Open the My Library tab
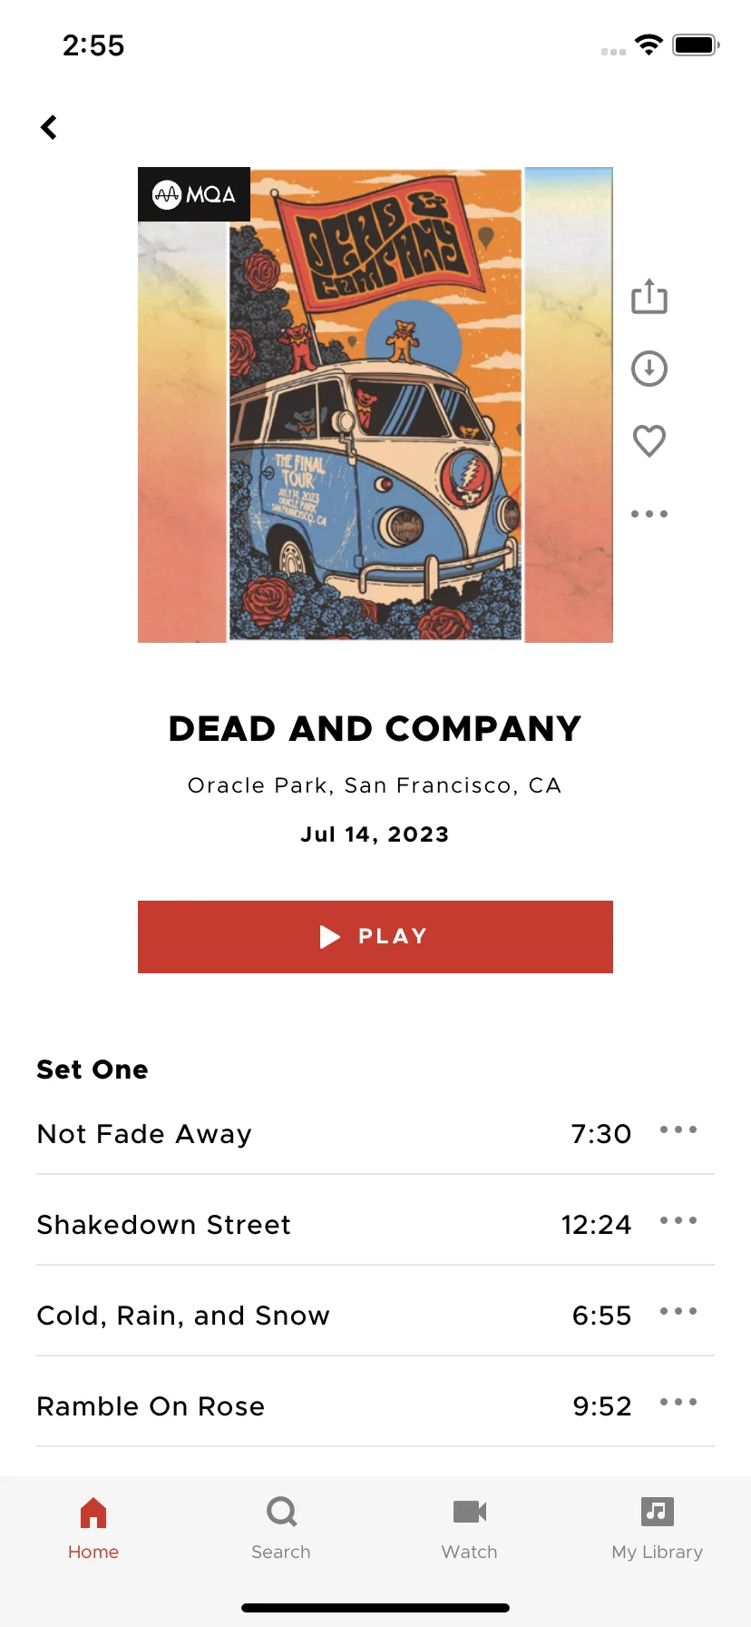The image size is (751, 1627). tap(658, 1529)
